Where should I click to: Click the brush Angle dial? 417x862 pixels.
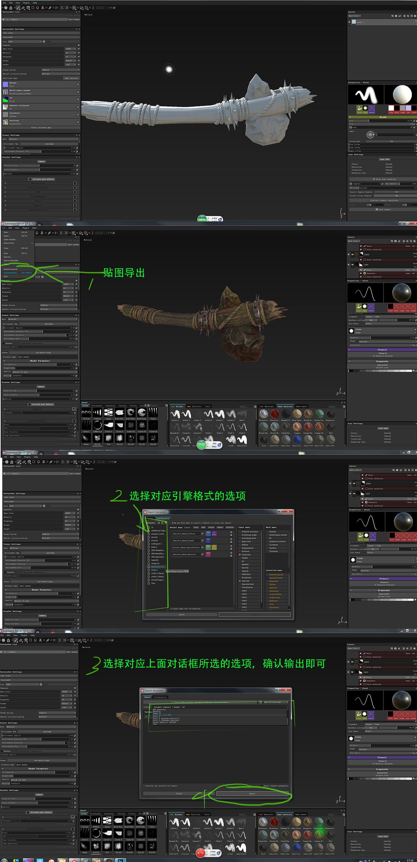[x=370, y=135]
